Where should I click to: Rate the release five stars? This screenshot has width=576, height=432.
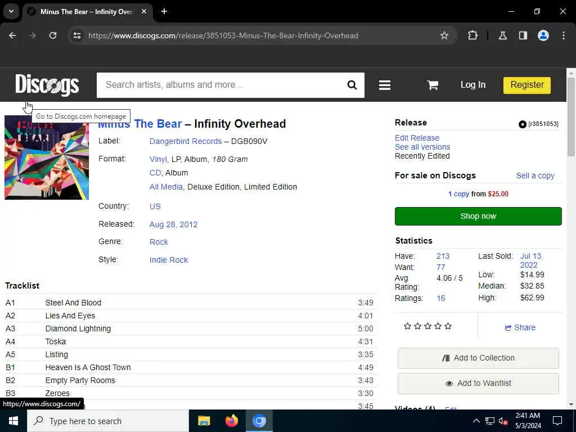448,326
